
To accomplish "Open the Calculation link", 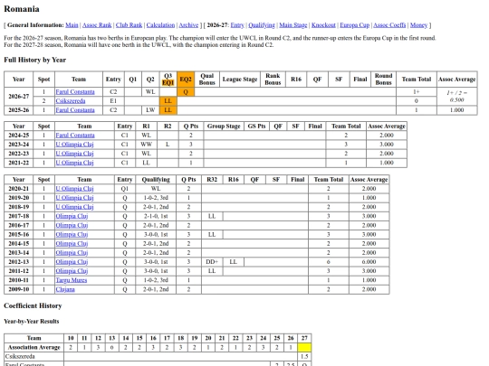I will [160, 25].
